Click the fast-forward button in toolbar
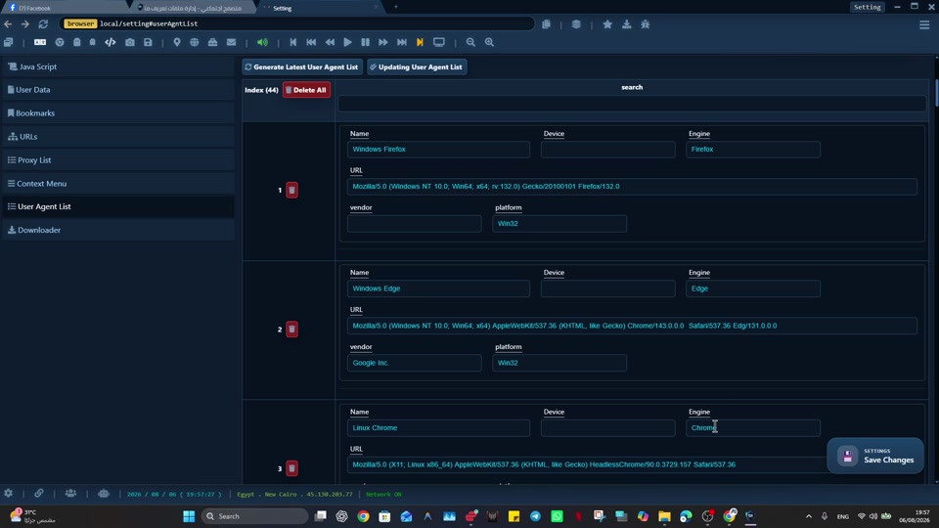939x528 pixels. coord(383,42)
